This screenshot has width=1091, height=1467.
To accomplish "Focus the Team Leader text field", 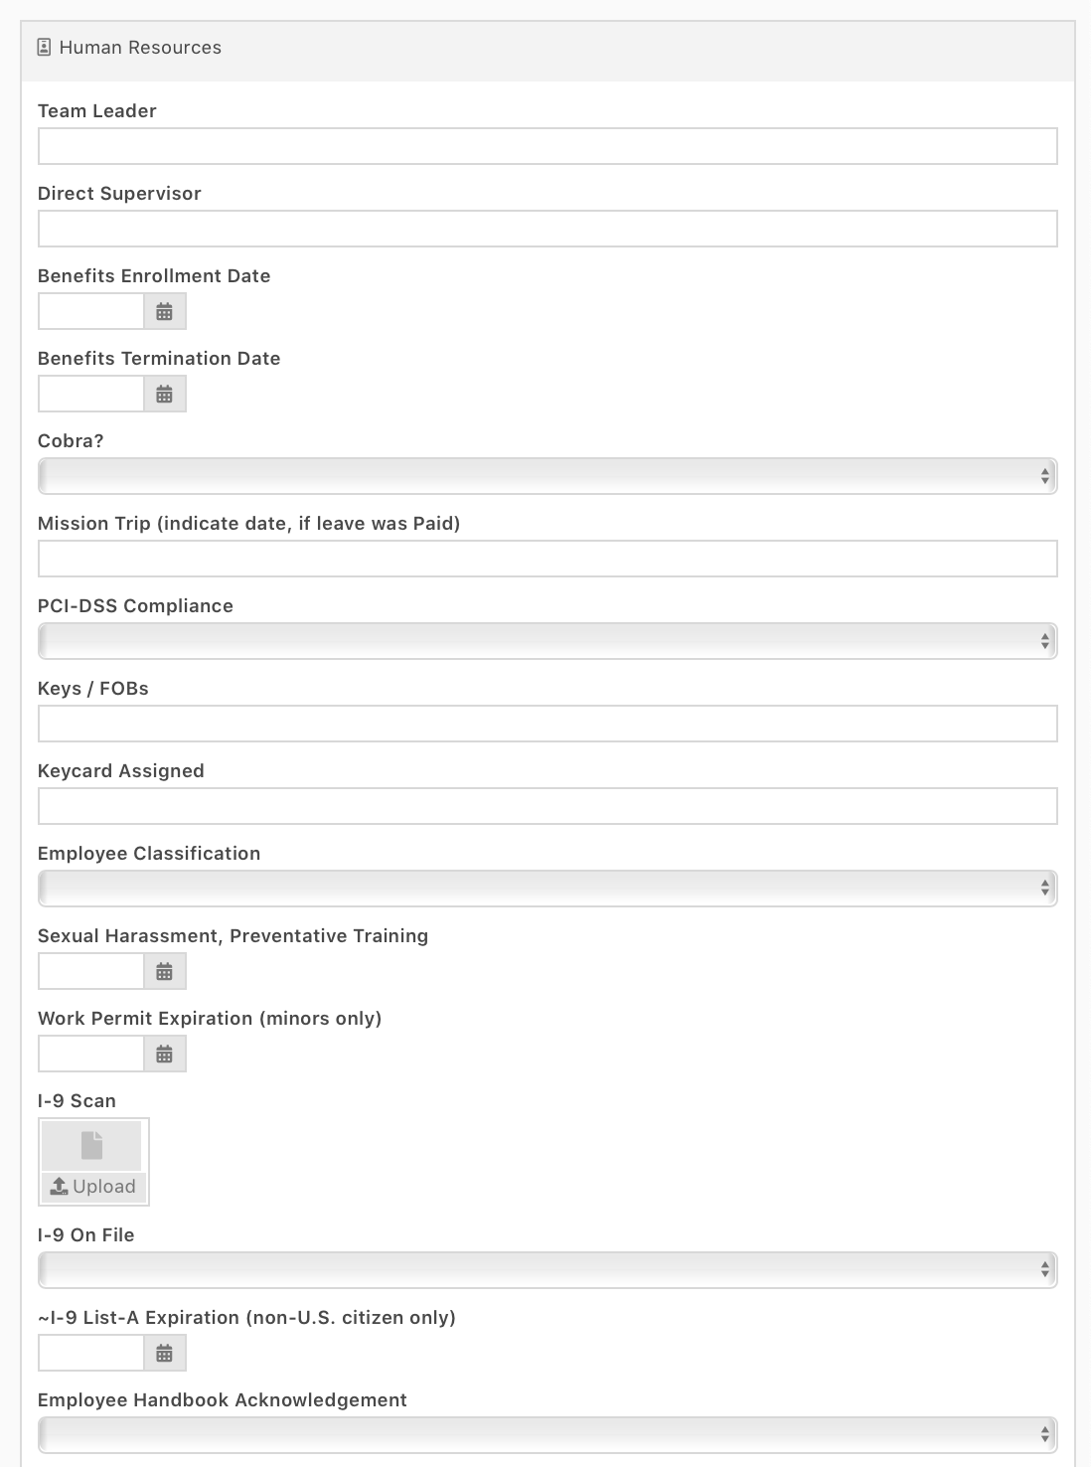I will tap(547, 146).
